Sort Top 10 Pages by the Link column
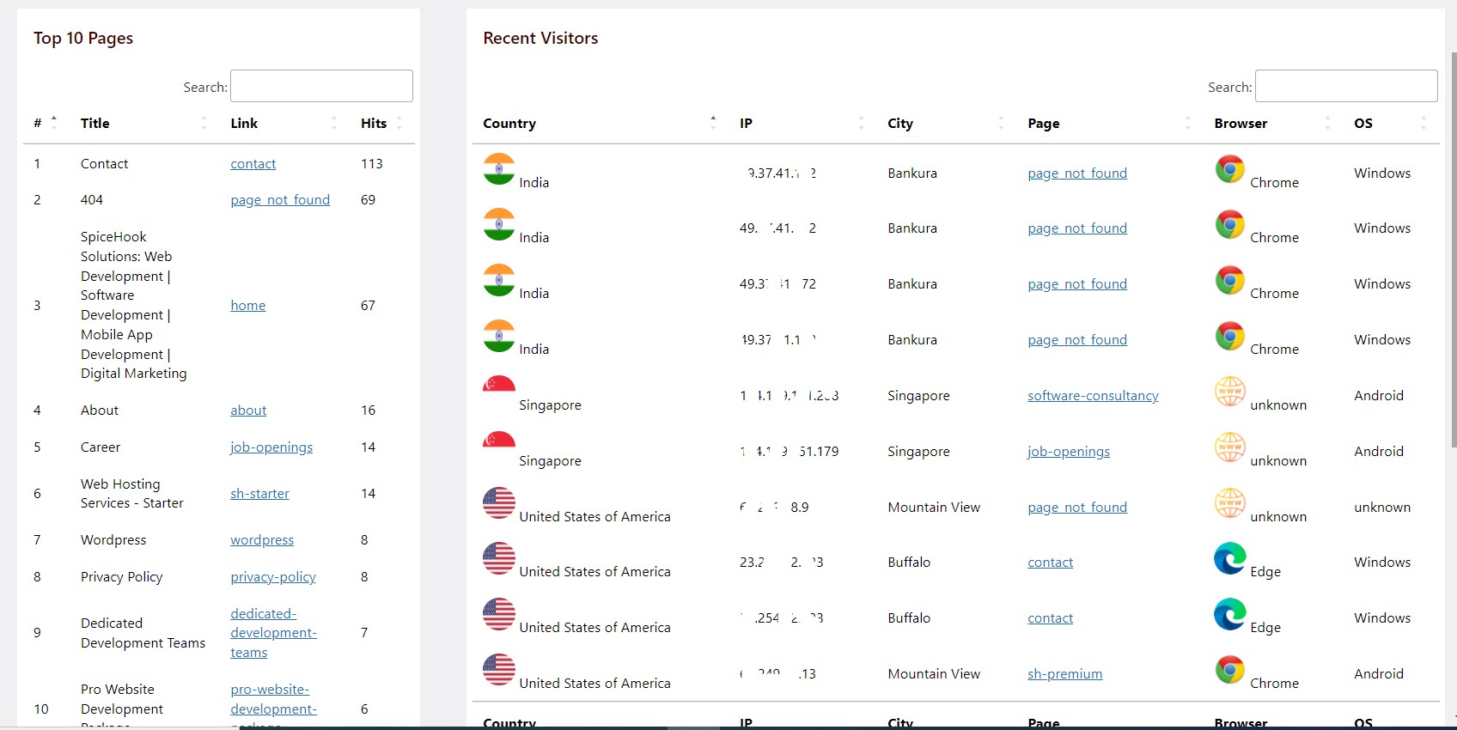The height and width of the screenshot is (730, 1457). (284, 123)
